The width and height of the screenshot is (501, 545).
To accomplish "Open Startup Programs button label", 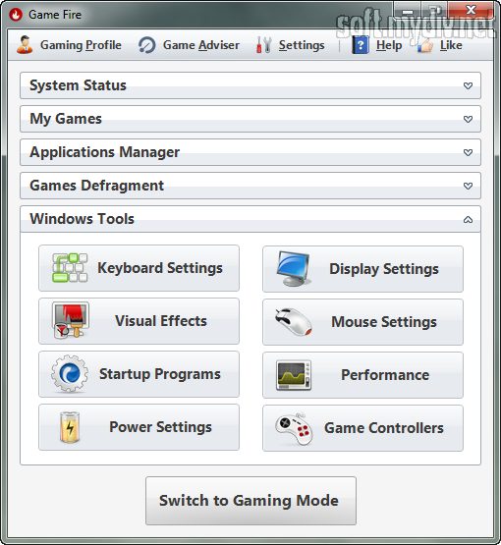I will (160, 374).
